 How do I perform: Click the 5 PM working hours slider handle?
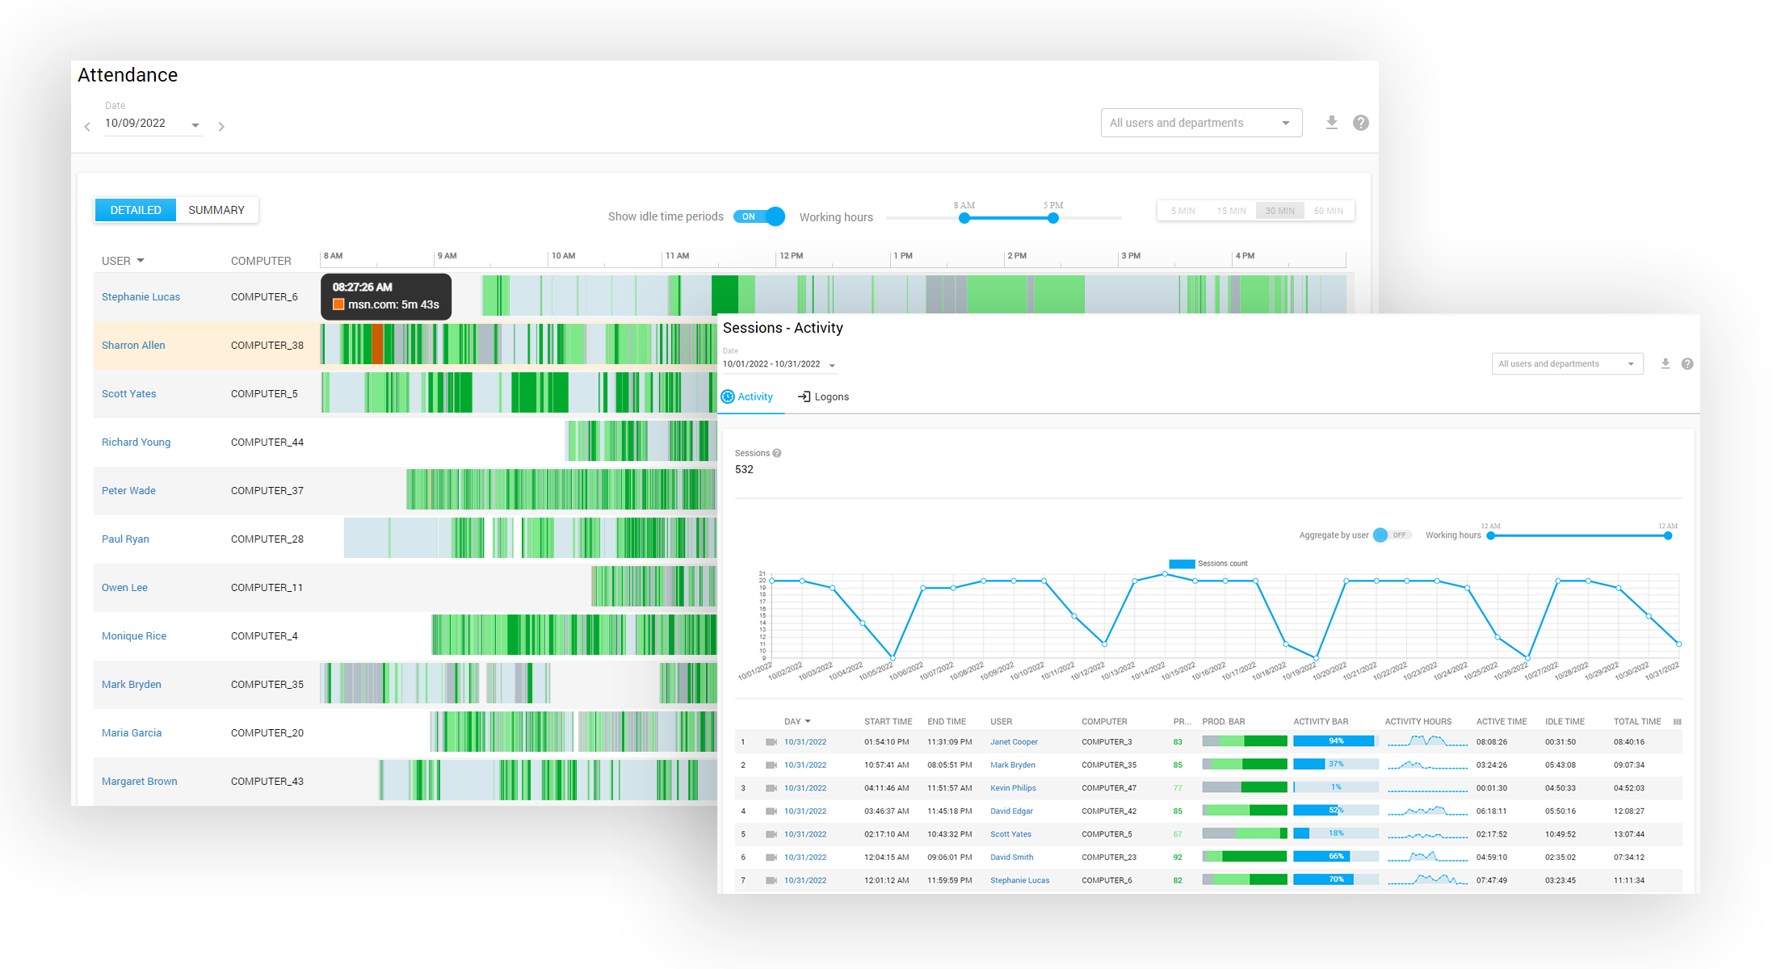(1052, 218)
